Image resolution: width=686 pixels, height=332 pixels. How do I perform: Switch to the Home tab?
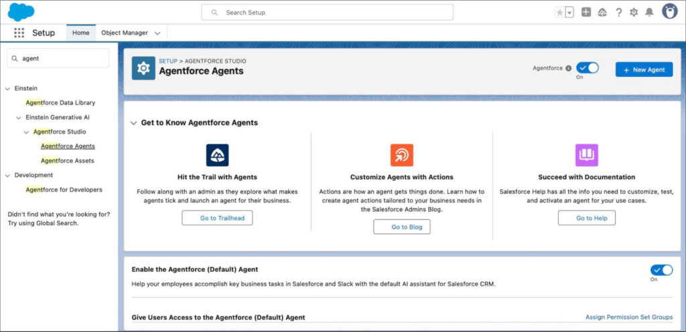click(80, 33)
